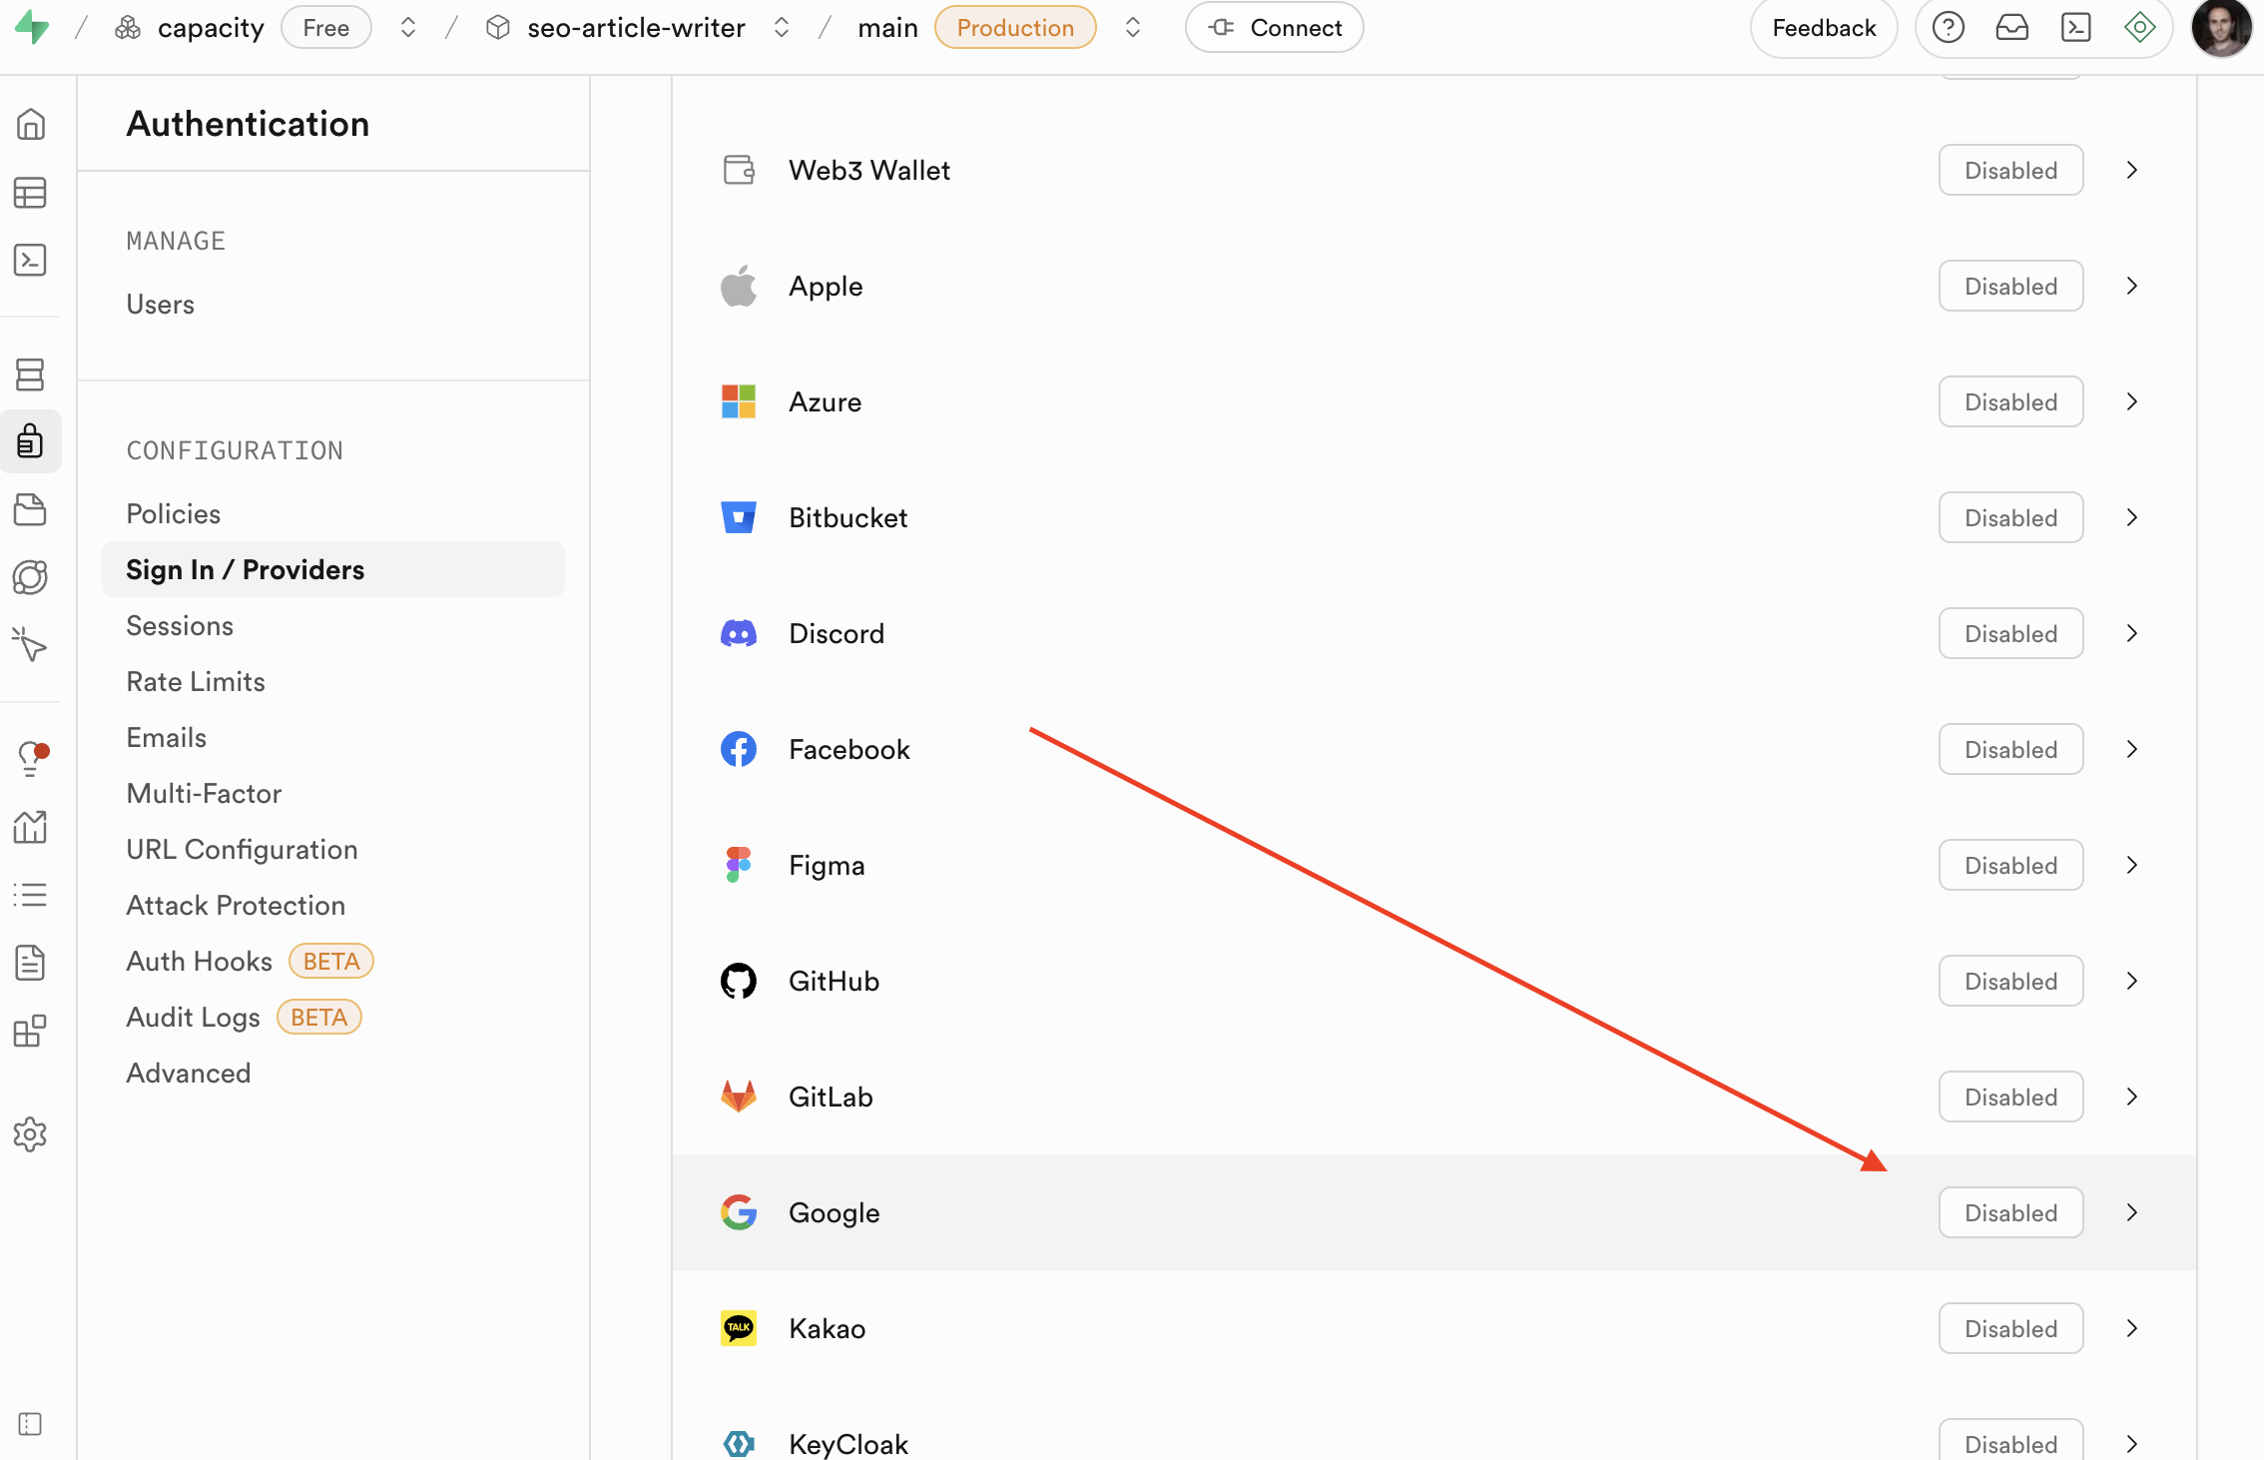Click the main branch name
The width and height of the screenshot is (2264, 1460).
(887, 28)
